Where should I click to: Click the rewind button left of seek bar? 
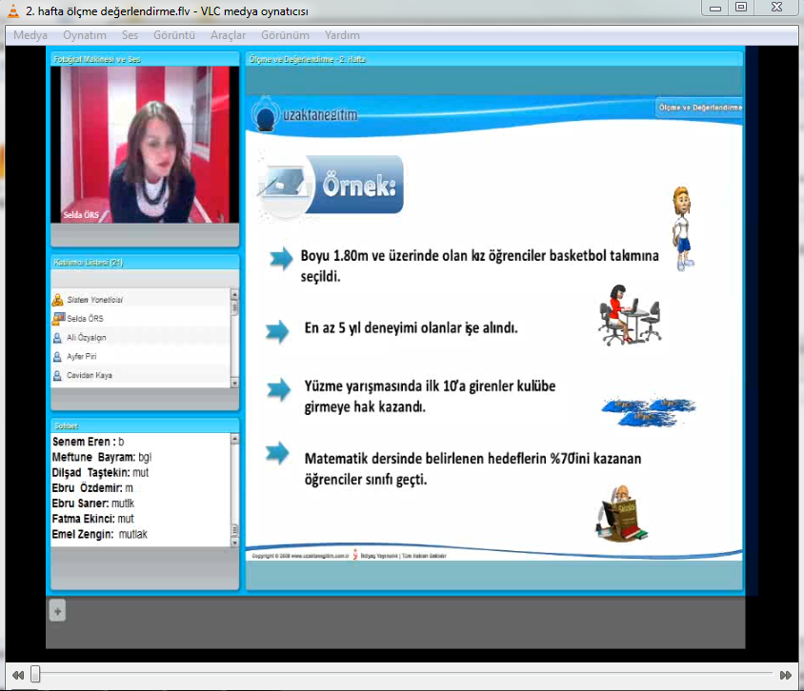pos(18,675)
